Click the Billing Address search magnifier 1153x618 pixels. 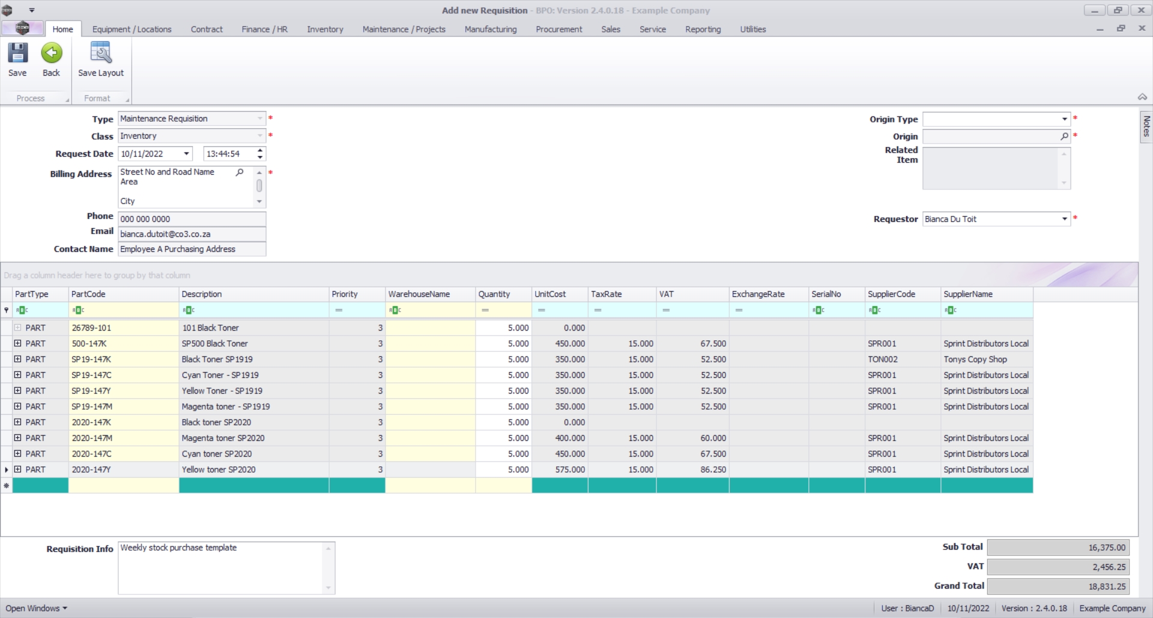click(x=240, y=172)
